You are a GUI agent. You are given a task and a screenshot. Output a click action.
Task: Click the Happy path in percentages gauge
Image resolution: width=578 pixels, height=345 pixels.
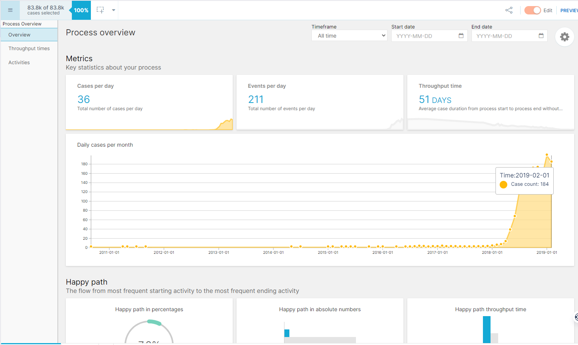[149, 332]
